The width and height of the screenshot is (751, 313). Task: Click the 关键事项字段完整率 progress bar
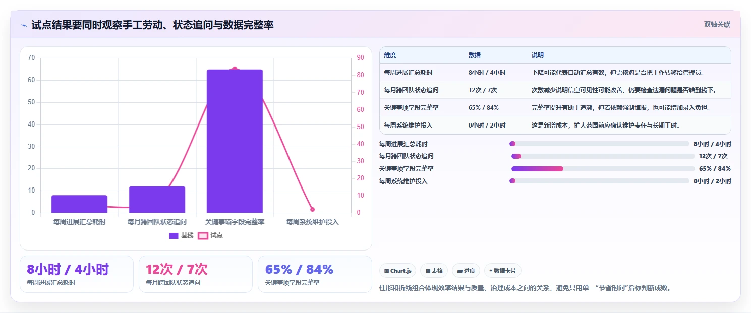[603, 169]
